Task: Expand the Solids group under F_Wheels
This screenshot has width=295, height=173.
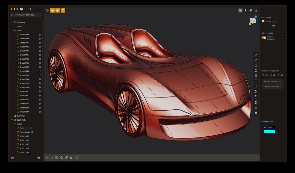Action: [x=14, y=26]
